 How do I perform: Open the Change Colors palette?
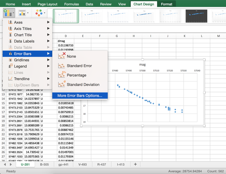40,13
